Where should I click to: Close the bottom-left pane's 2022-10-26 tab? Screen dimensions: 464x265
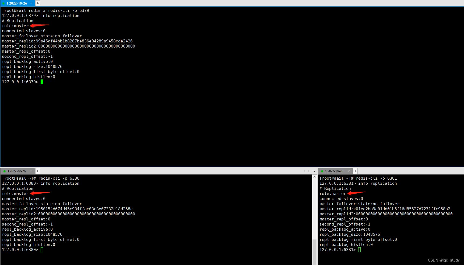(x=31, y=171)
